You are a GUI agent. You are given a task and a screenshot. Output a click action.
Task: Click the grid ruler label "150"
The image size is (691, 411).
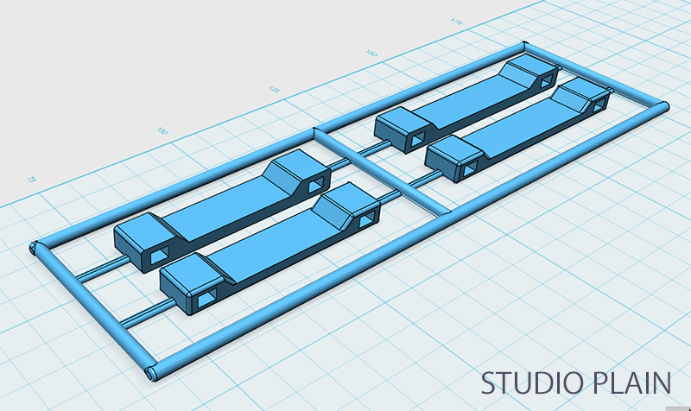[371, 54]
